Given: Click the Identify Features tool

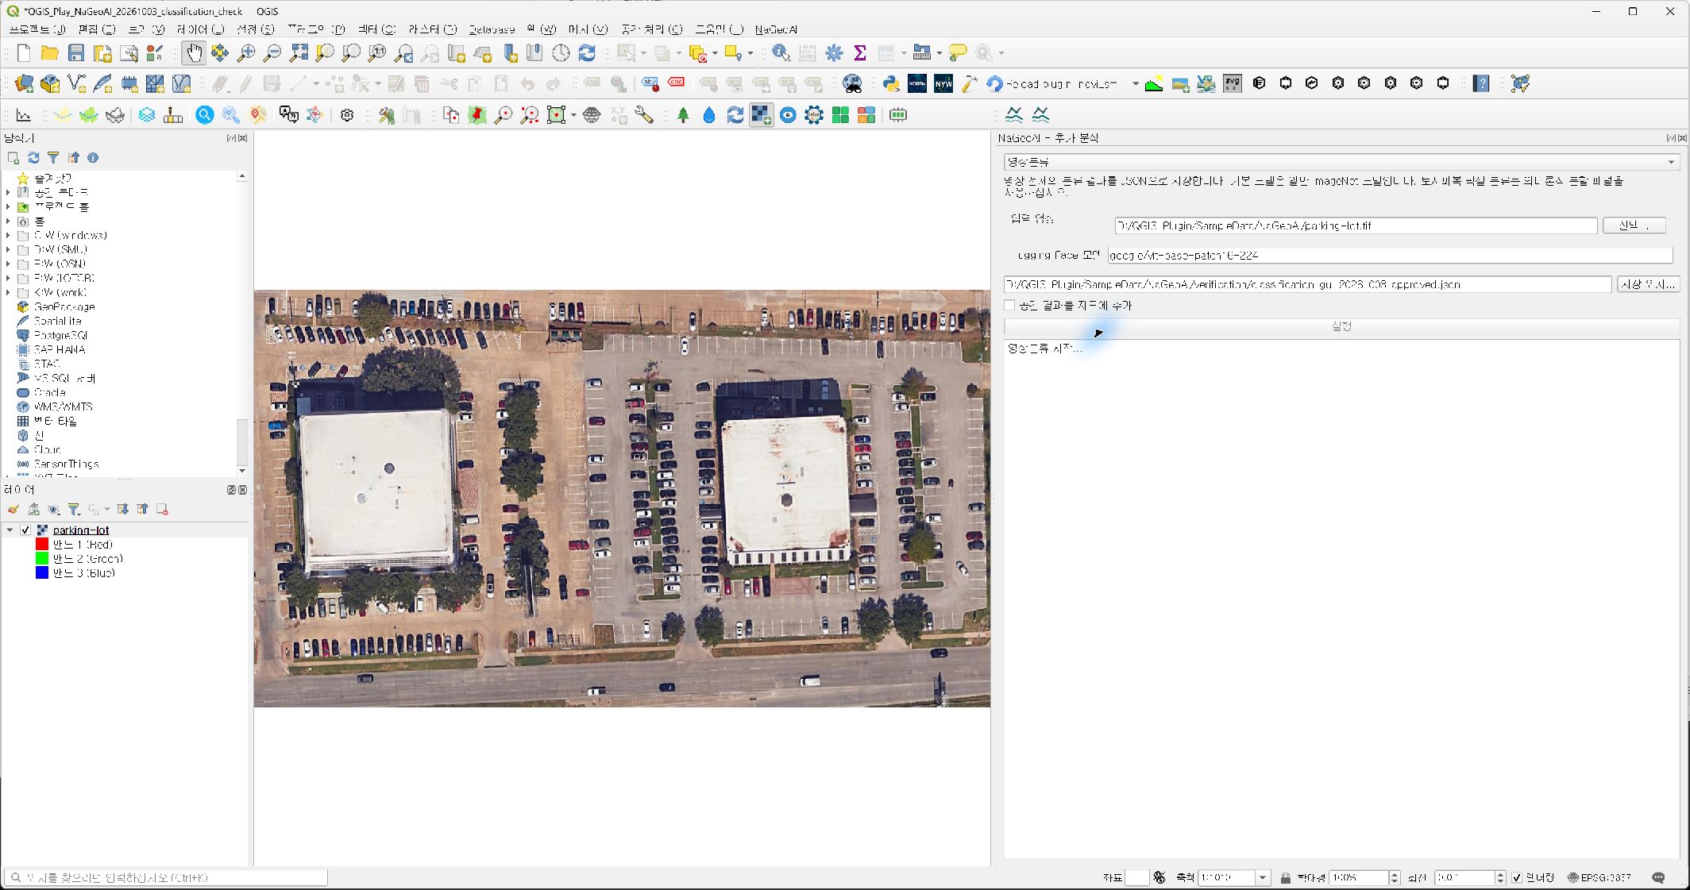Looking at the screenshot, I should pyautogui.click(x=781, y=53).
